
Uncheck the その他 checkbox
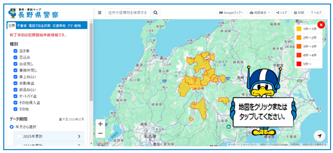(15, 109)
